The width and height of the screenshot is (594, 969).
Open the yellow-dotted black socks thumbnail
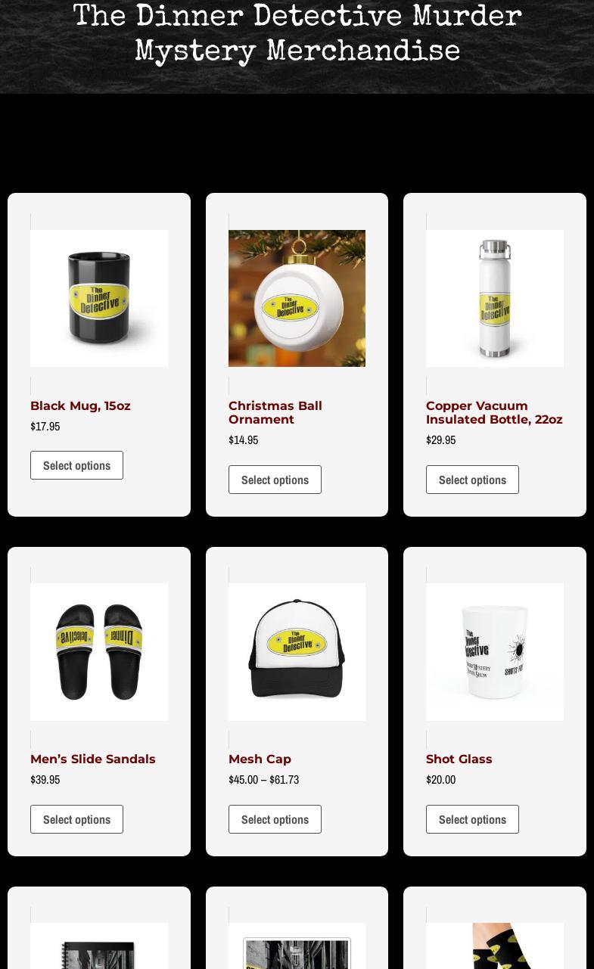click(495, 946)
